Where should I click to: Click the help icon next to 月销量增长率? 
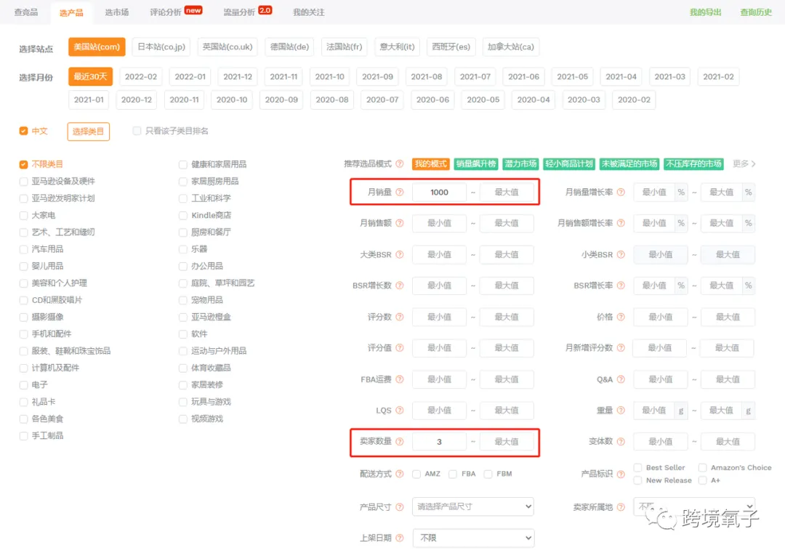pyautogui.click(x=621, y=192)
